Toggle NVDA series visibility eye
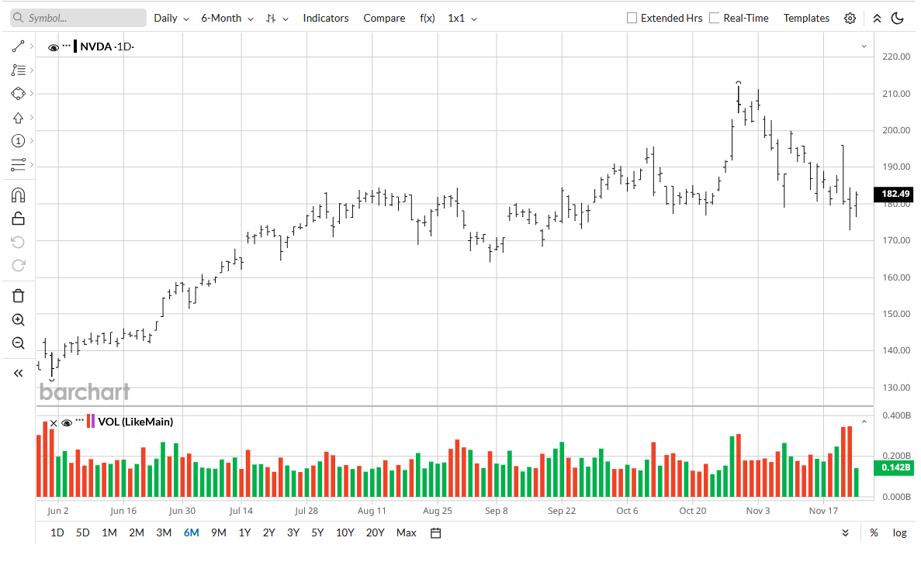 click(x=54, y=47)
